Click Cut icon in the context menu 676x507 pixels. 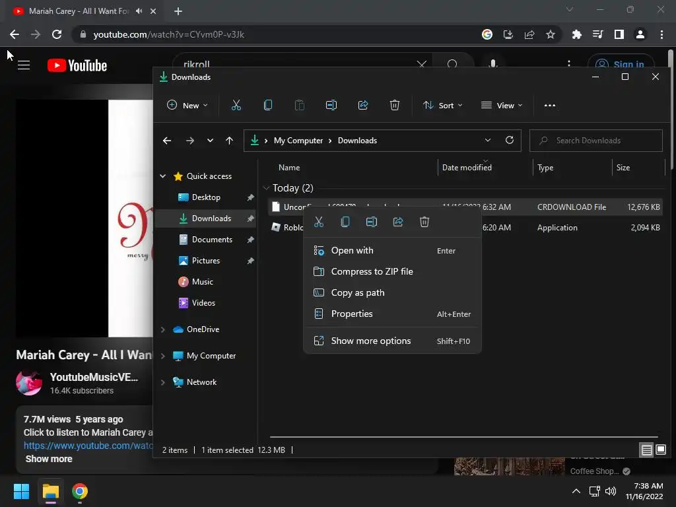(x=319, y=222)
